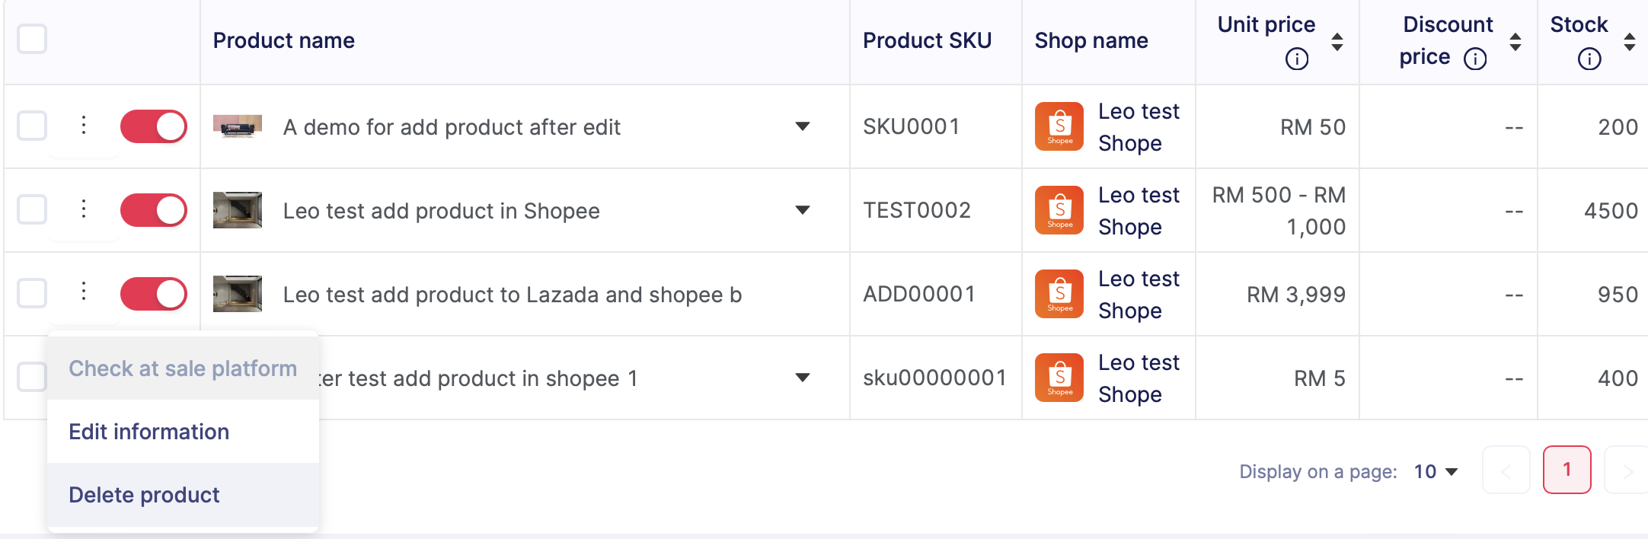Open three-dot menu for SKU0001 row

(x=84, y=125)
